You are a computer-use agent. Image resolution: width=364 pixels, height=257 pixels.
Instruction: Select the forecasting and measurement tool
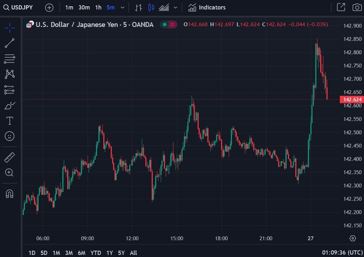[10, 90]
